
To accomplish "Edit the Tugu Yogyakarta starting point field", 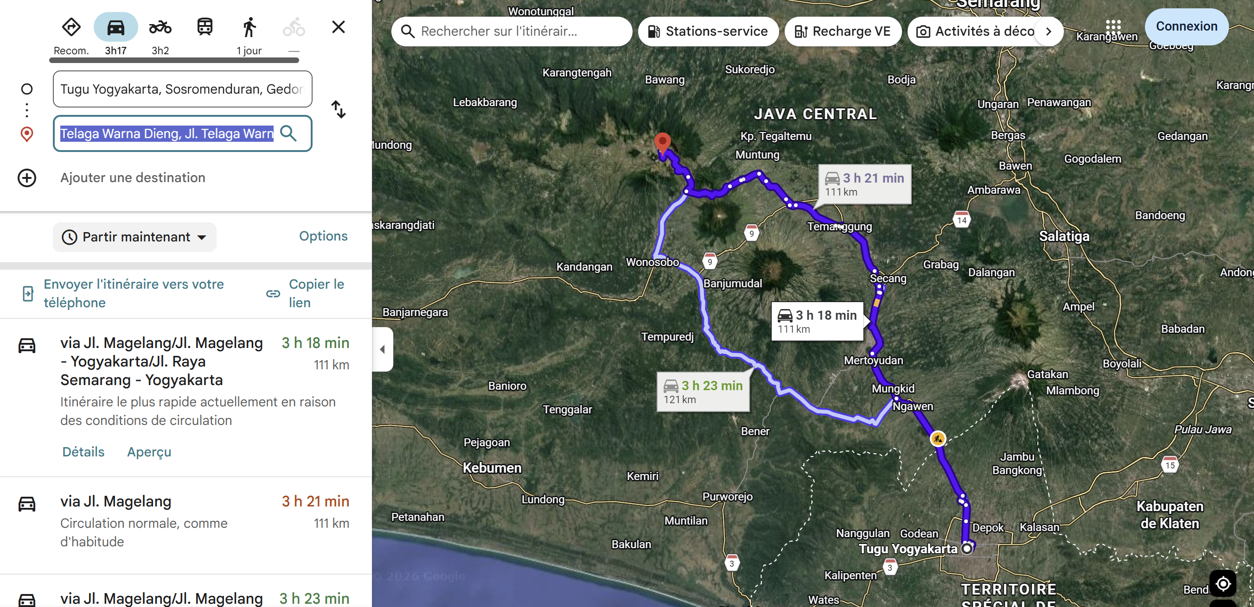I will [x=183, y=89].
